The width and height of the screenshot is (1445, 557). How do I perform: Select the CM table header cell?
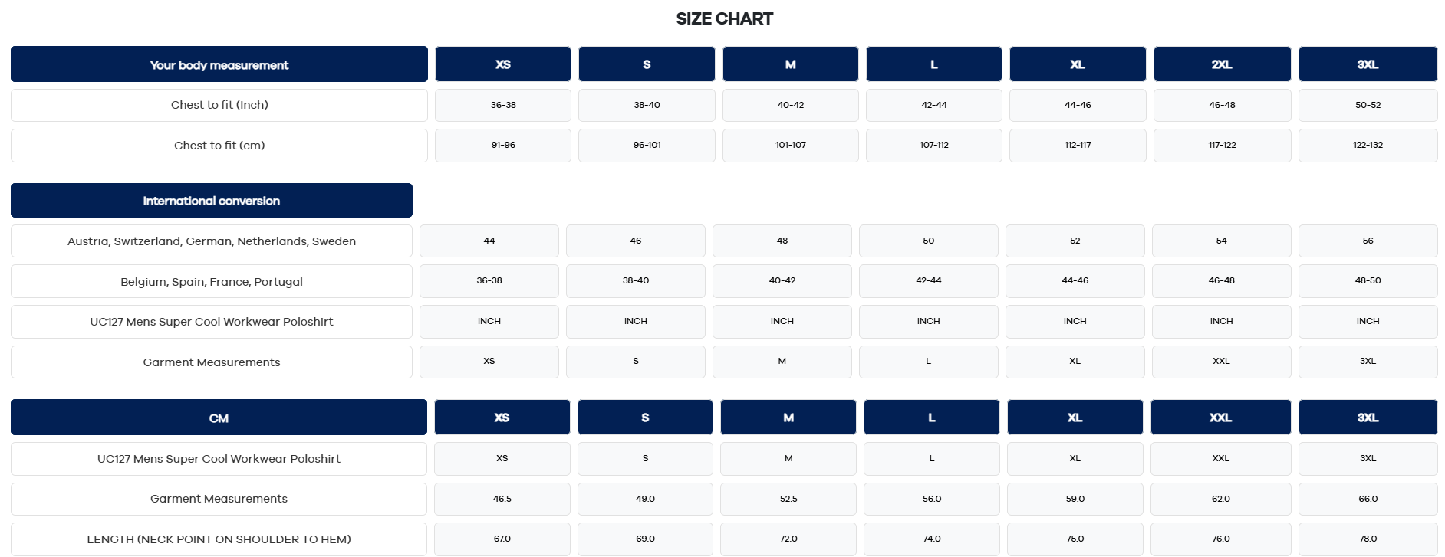tap(219, 418)
